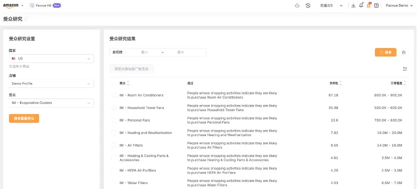Click the Amazon logo
This screenshot has width=417, height=189.
coord(11,5)
